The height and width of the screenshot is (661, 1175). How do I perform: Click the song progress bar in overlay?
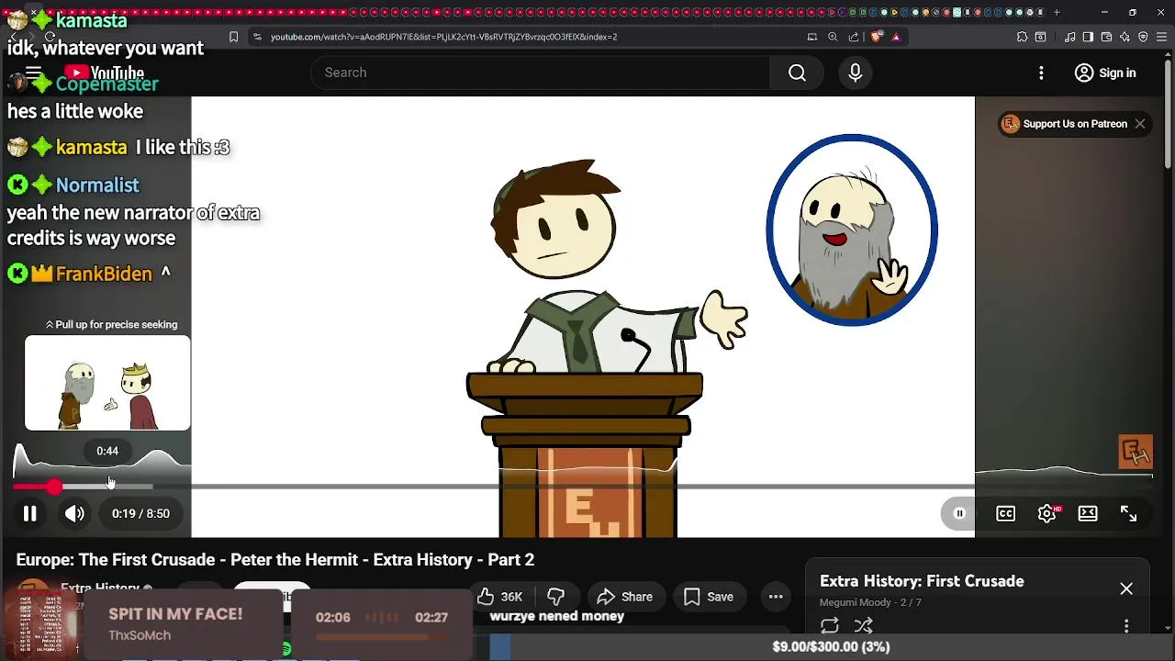pos(382,636)
